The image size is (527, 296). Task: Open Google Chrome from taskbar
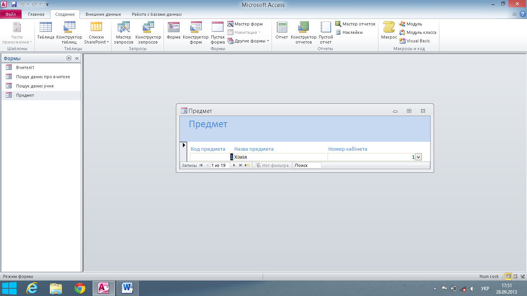[x=80, y=288]
